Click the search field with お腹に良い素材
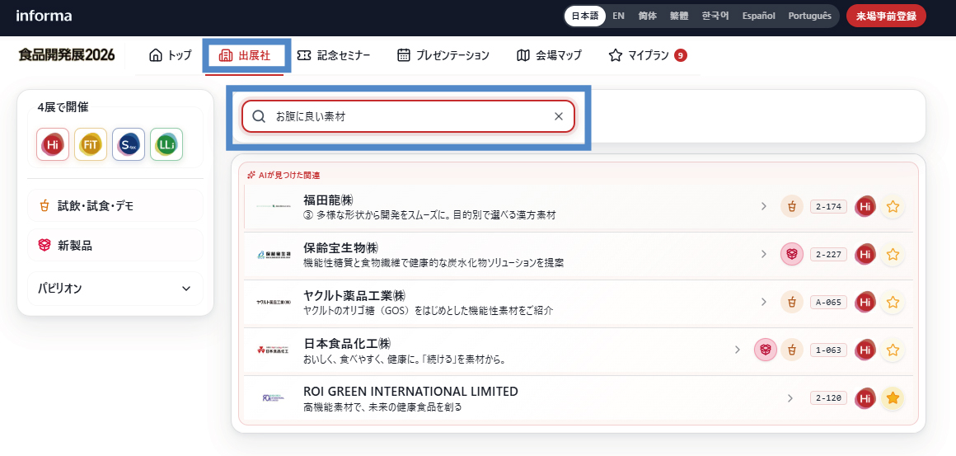The image size is (956, 456). click(408, 116)
